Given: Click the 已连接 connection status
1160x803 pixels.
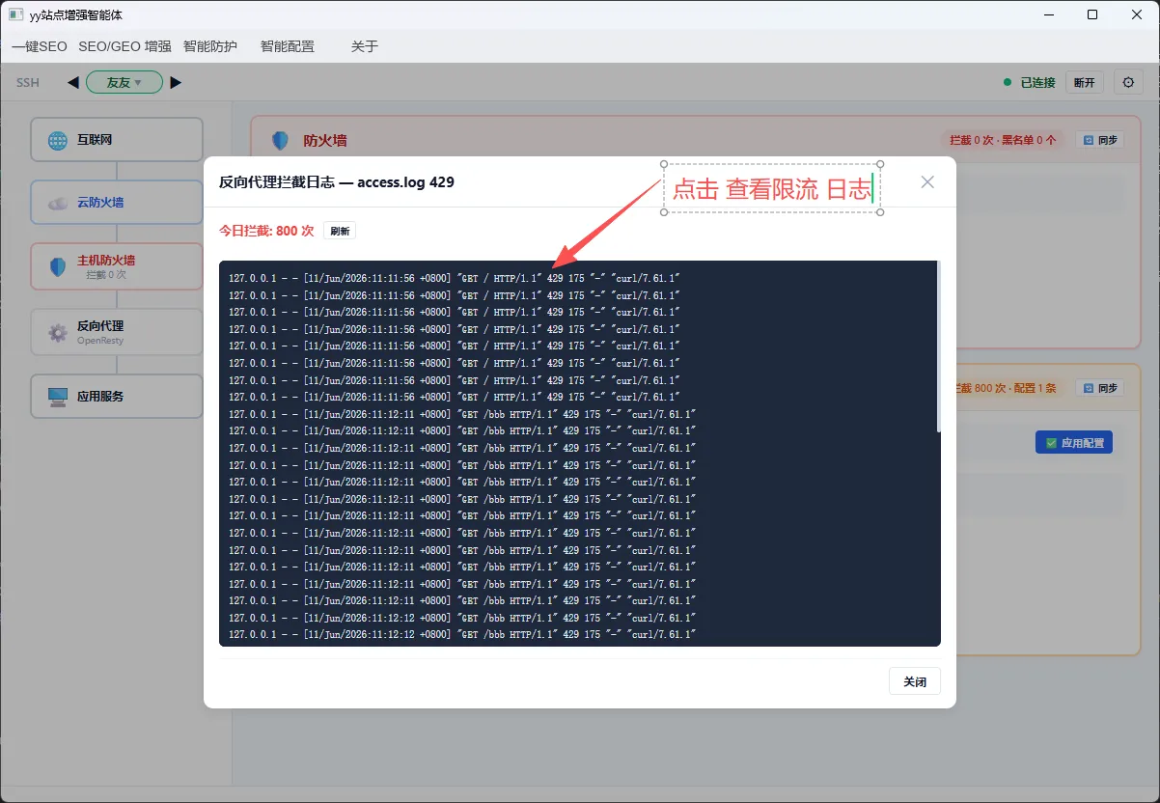Looking at the screenshot, I should point(1030,83).
